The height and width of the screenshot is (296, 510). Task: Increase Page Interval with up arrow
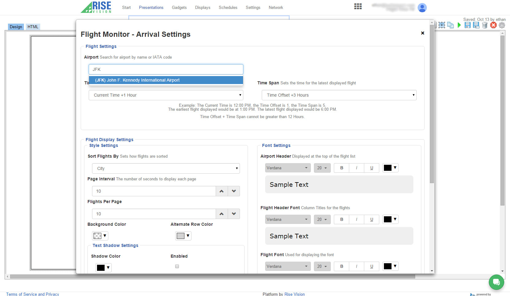coord(222,191)
